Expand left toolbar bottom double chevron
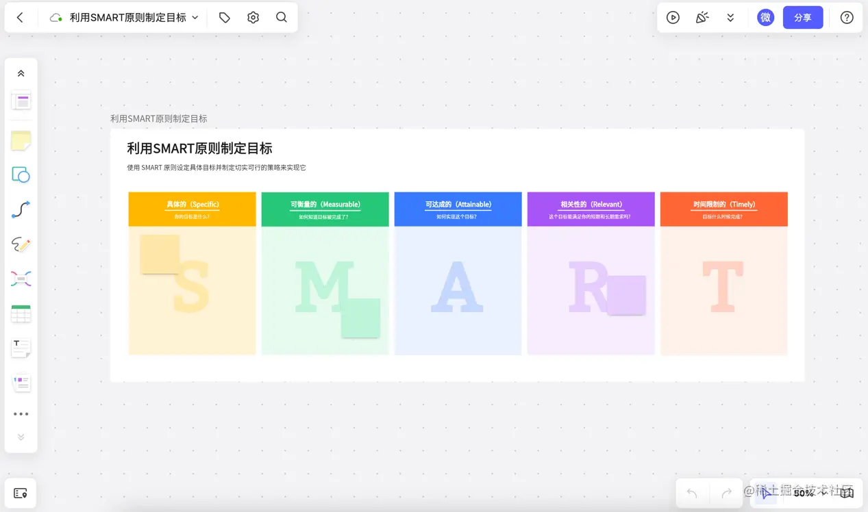Screen dimensions: 868x512 21,437
